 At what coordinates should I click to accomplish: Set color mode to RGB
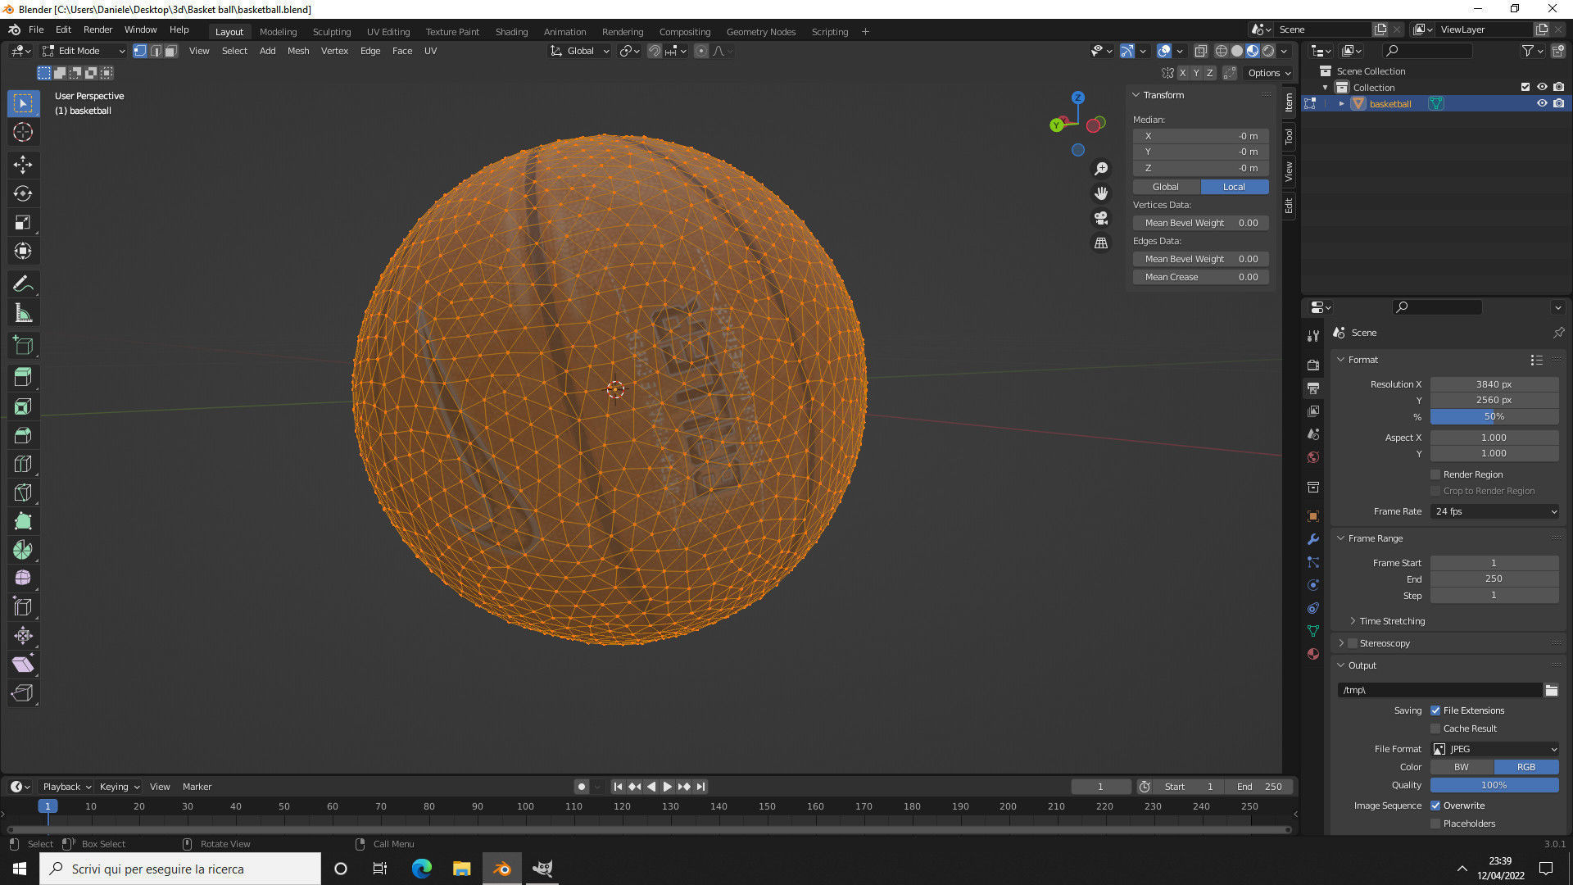click(x=1526, y=767)
